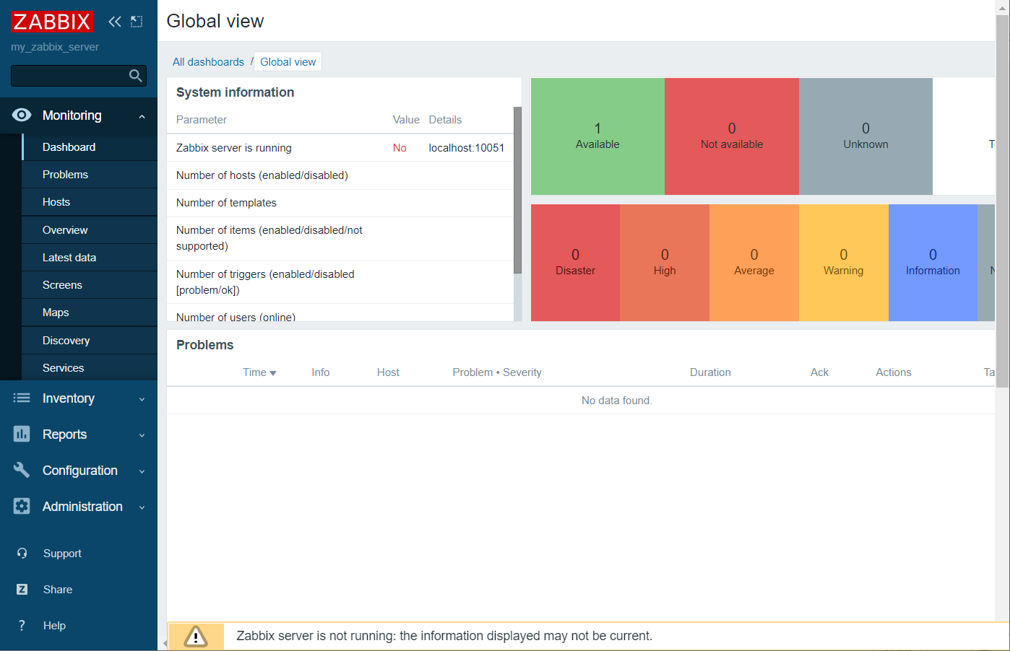Click the Monitoring eye icon
This screenshot has height=651, width=1010.
point(22,115)
